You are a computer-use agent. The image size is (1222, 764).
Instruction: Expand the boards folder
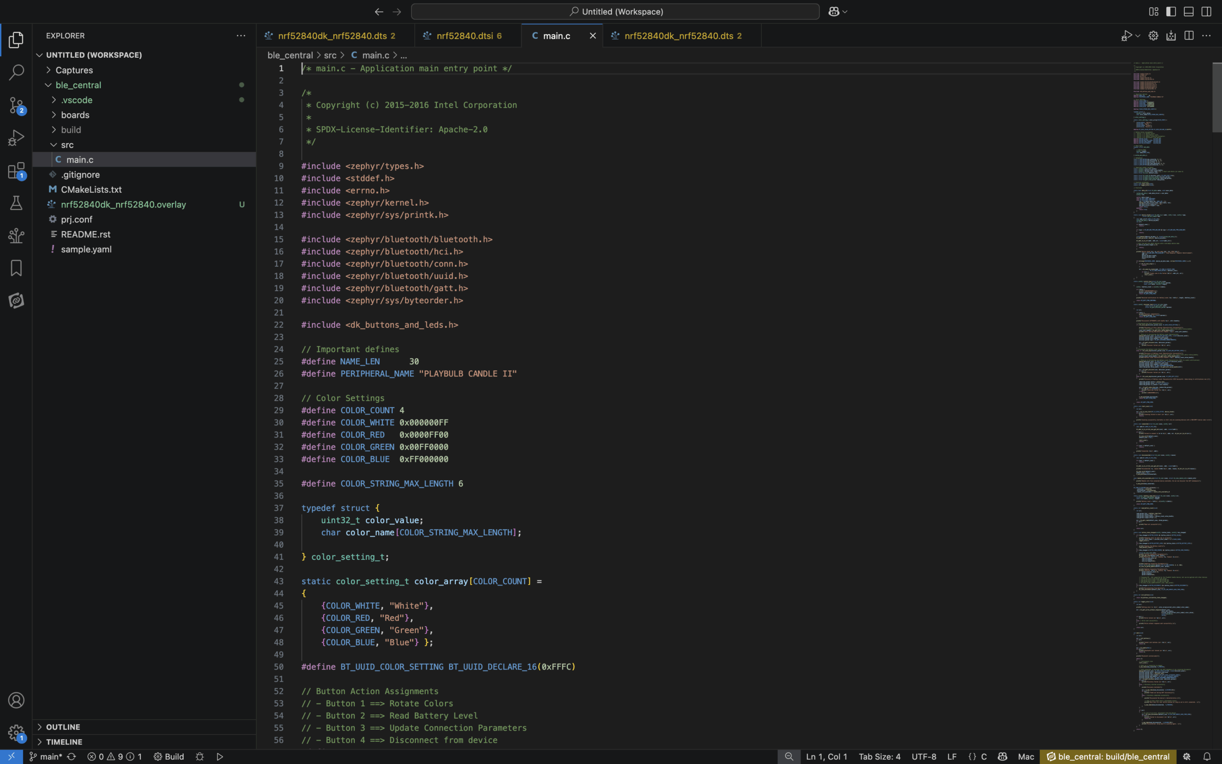tap(75, 115)
